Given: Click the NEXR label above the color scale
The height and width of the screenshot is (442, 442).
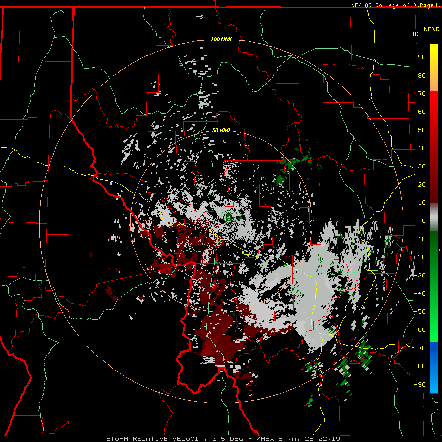Looking at the screenshot, I should click(x=432, y=29).
